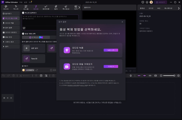Click the trash delete icon in timeline toolbar
The height and width of the screenshot is (120, 182).
(x=13, y=76)
